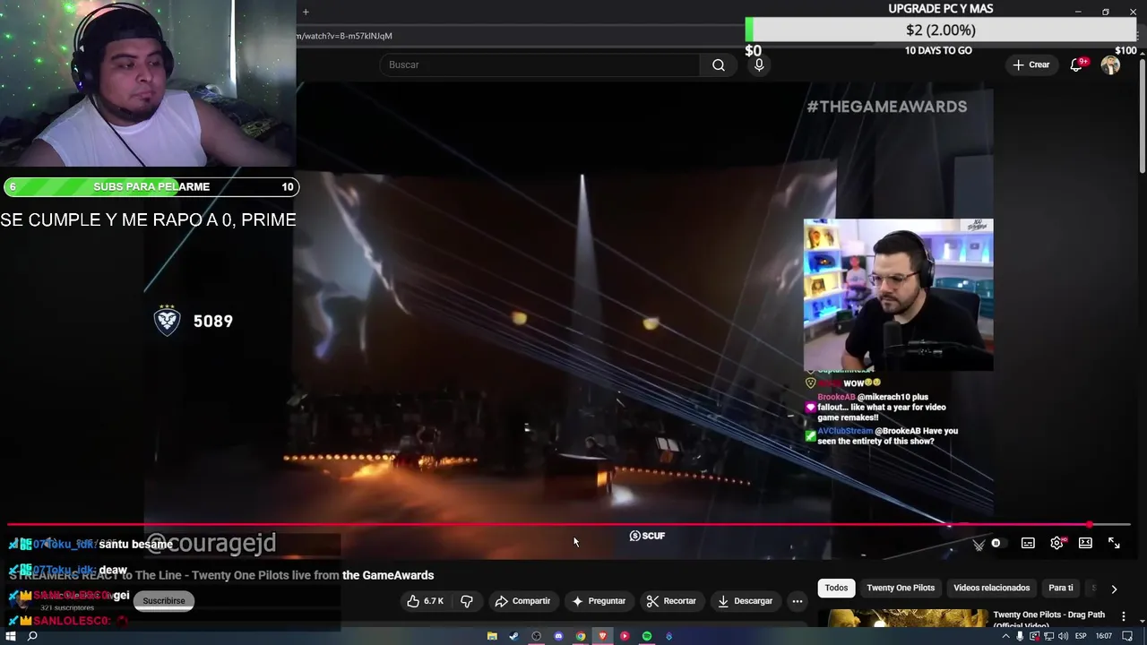Screen dimensions: 1147x645
Task: Open Windows Start menu
Action: (11, 636)
